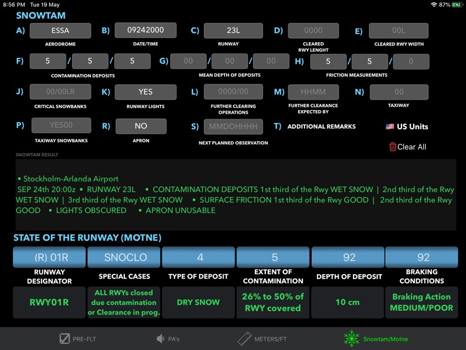Select MOTNE braking conditions 92
Viewport: 466px width, 350px height.
422,257
